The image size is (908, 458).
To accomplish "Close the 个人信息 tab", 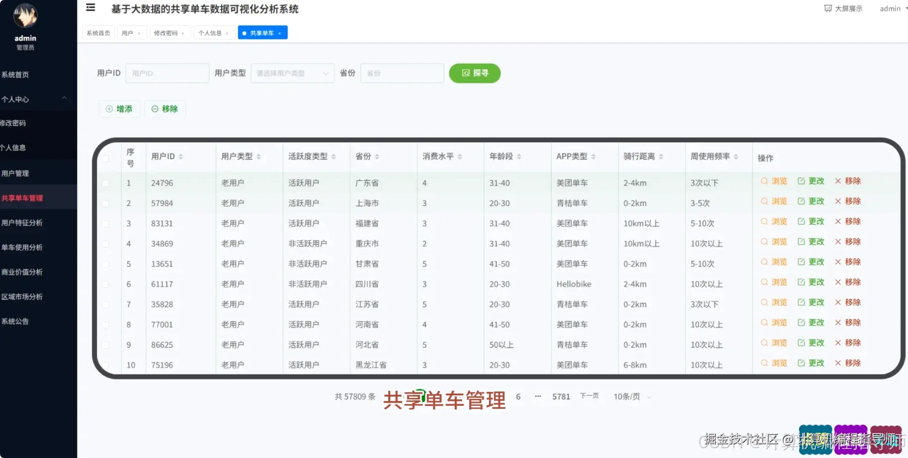I will click(x=227, y=33).
